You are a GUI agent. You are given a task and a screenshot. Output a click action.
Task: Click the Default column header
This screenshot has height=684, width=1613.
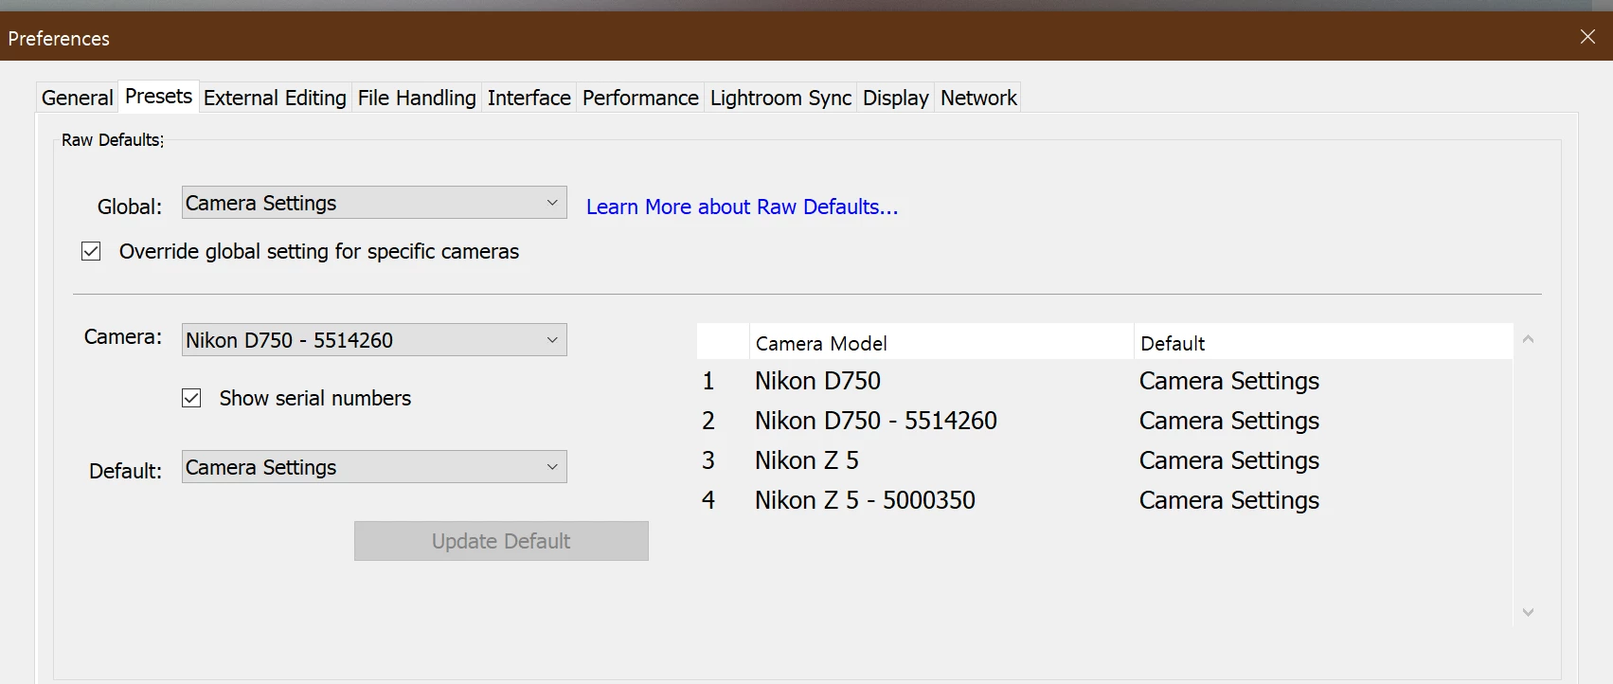(1323, 343)
